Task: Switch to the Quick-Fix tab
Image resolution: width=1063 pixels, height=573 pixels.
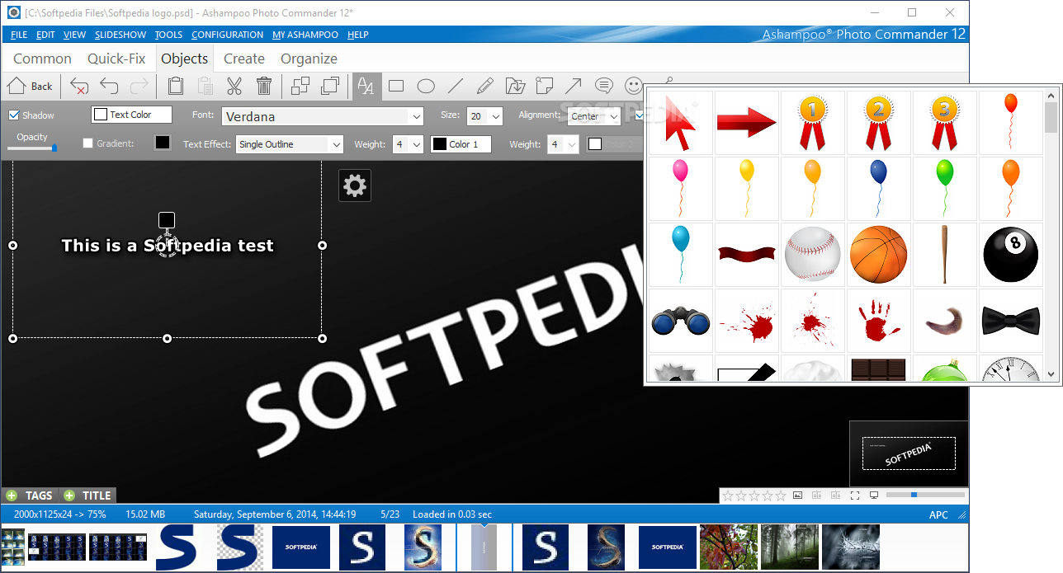Action: [116, 59]
